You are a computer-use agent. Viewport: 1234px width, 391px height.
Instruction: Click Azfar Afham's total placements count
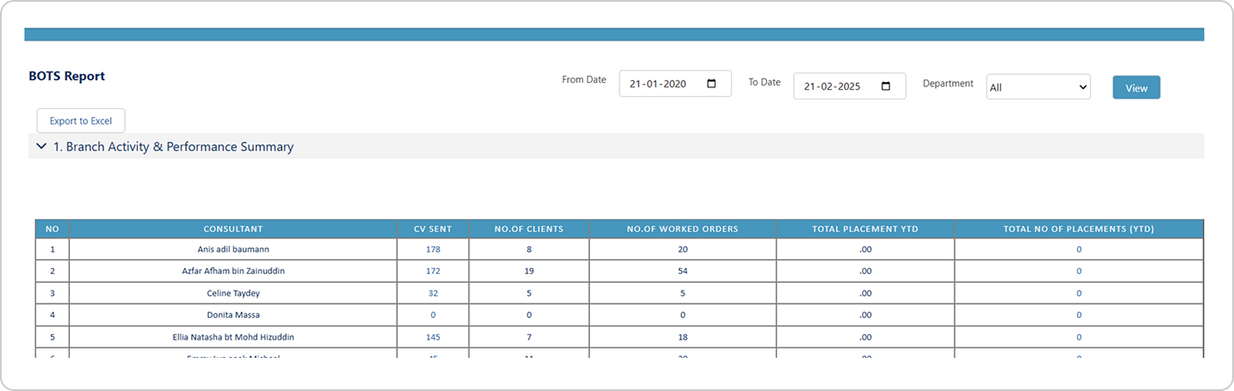pyautogui.click(x=1079, y=271)
